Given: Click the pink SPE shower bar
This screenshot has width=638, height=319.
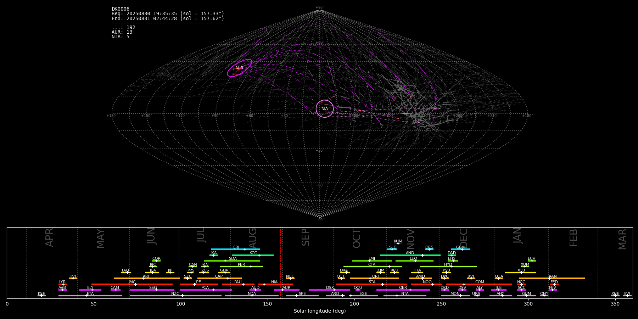Looking at the screenshot, I should click(302, 296).
